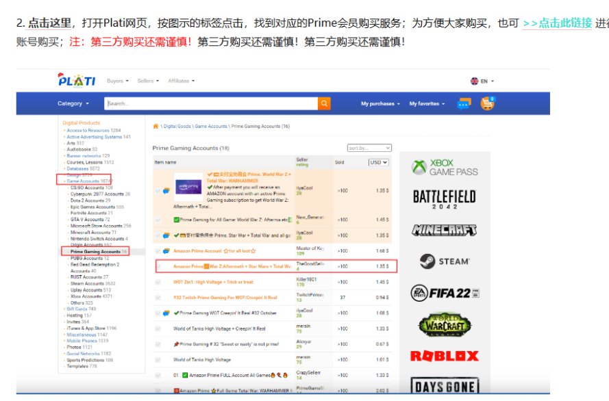Click the 点击这里 link
609x401 pixels.
50,23
